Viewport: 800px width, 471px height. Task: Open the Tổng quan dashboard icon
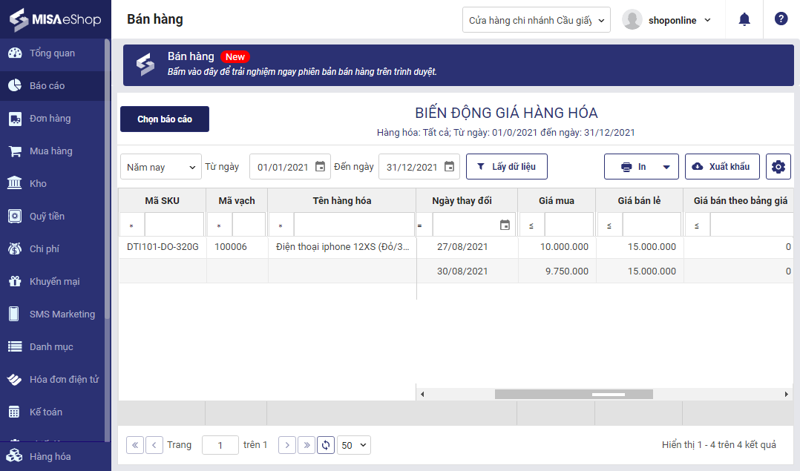click(15, 53)
